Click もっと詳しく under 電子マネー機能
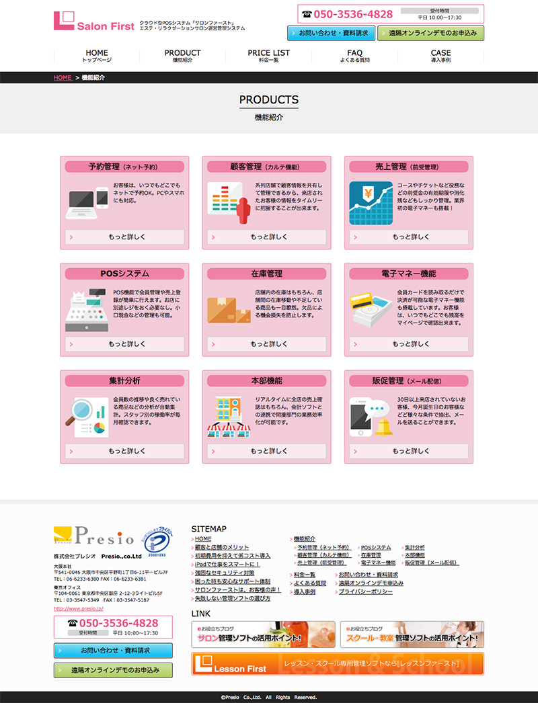This screenshot has width=538, height=703. coord(409,344)
